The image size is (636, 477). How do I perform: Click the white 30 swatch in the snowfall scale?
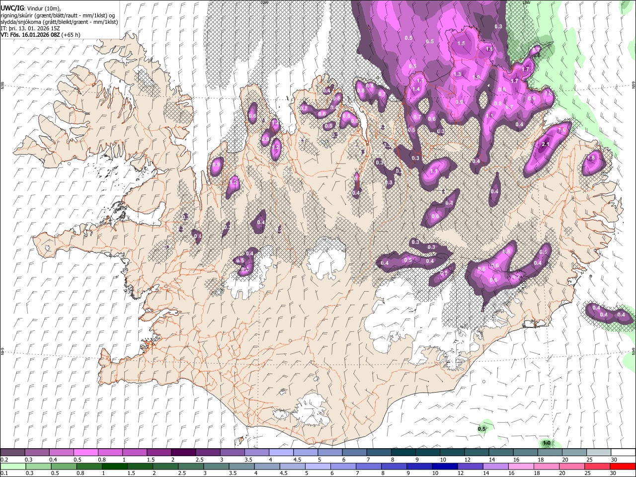pos(624,453)
